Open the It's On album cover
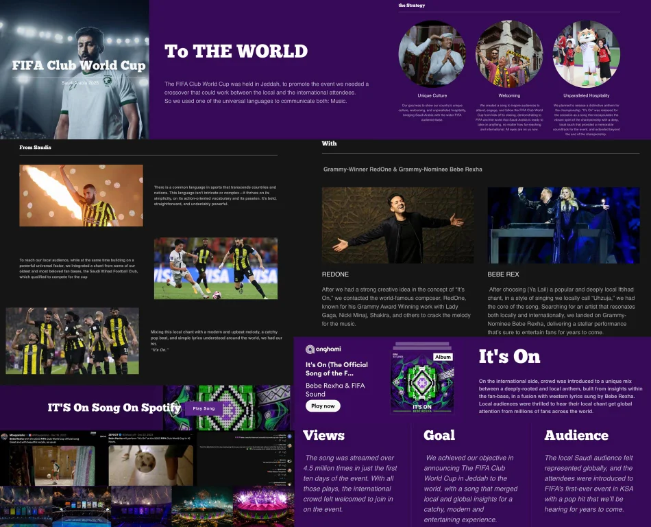Screen dimensions: 651x527 (422, 382)
